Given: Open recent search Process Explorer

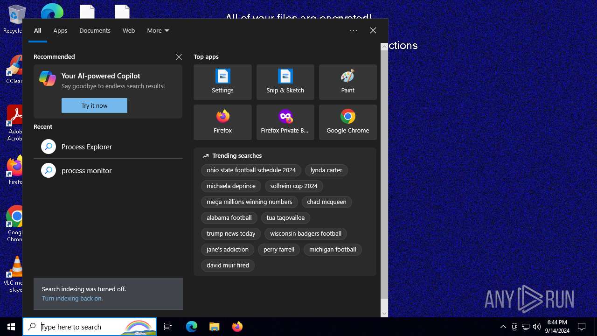Looking at the screenshot, I should point(108,147).
